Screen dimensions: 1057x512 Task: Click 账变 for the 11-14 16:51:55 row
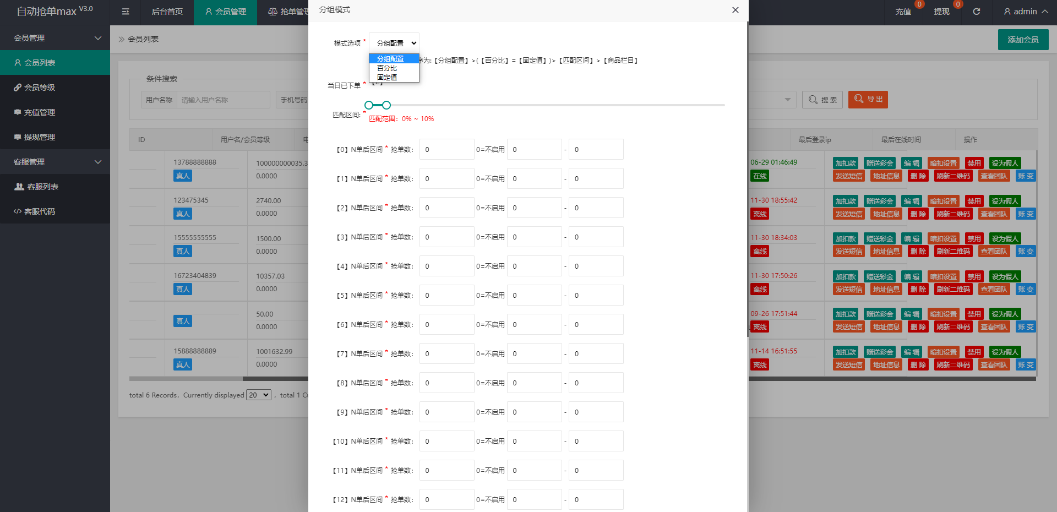(x=1026, y=365)
